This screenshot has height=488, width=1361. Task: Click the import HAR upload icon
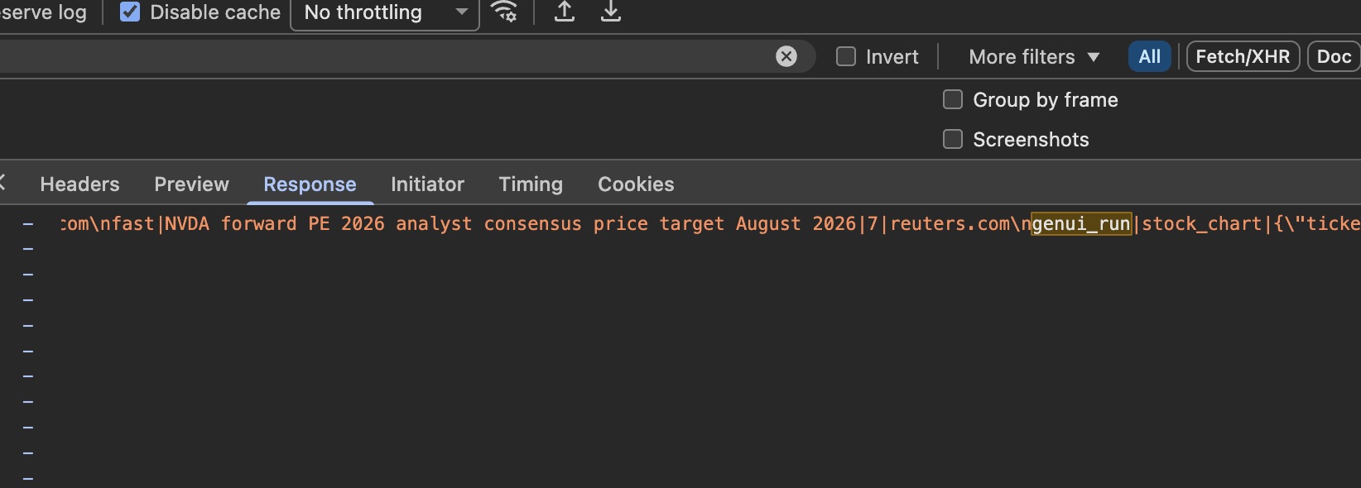point(565,12)
